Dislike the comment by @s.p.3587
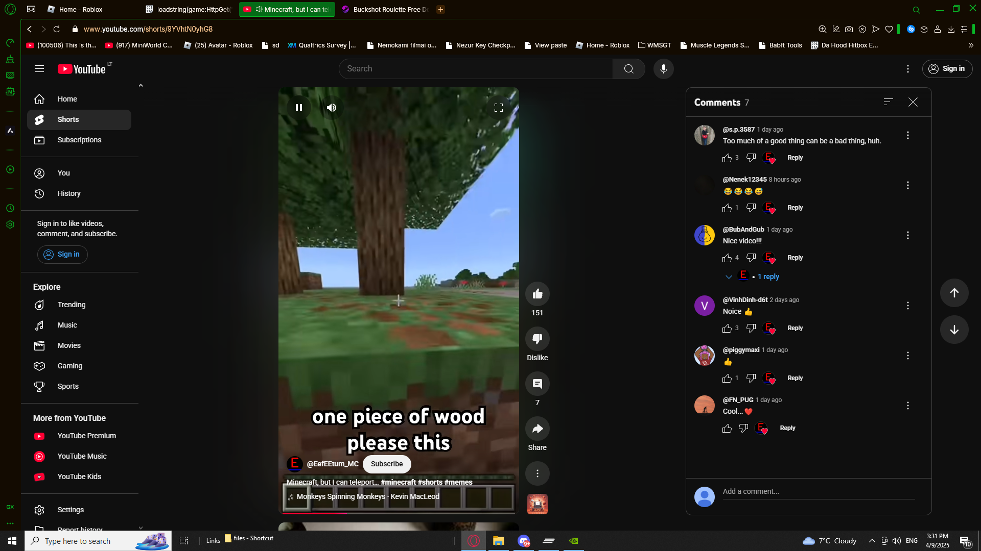 tap(751, 158)
